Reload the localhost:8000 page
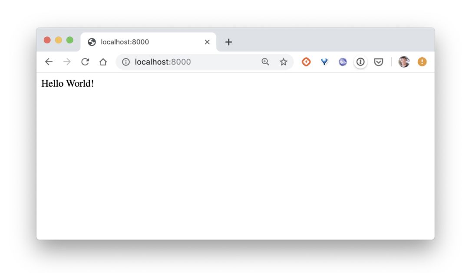Screen dimensions: 469x273 point(85,62)
